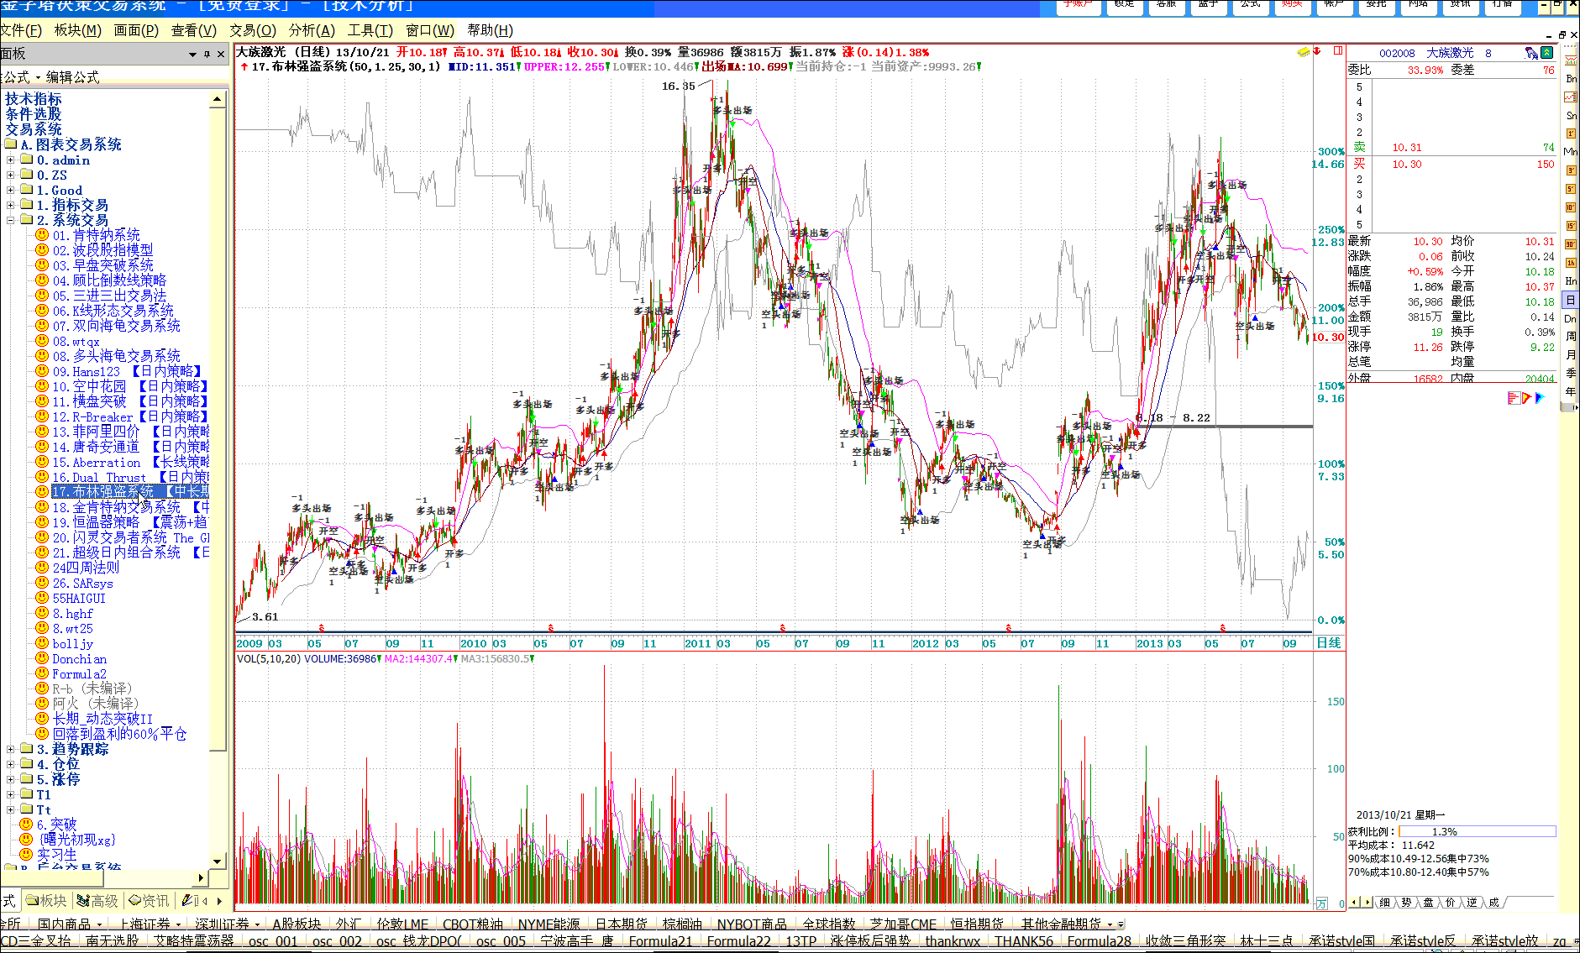The width and height of the screenshot is (1580, 953).
Task: Select the Formula21 indicator tab
Action: click(x=660, y=941)
